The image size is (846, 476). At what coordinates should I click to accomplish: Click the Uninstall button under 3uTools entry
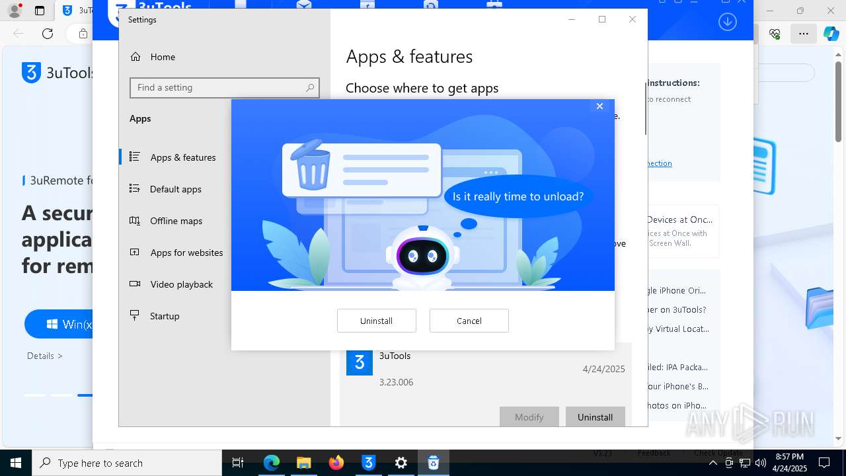(595, 416)
